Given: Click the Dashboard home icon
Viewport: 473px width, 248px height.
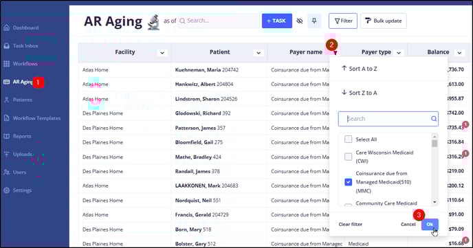Looking at the screenshot, I should [6, 27].
